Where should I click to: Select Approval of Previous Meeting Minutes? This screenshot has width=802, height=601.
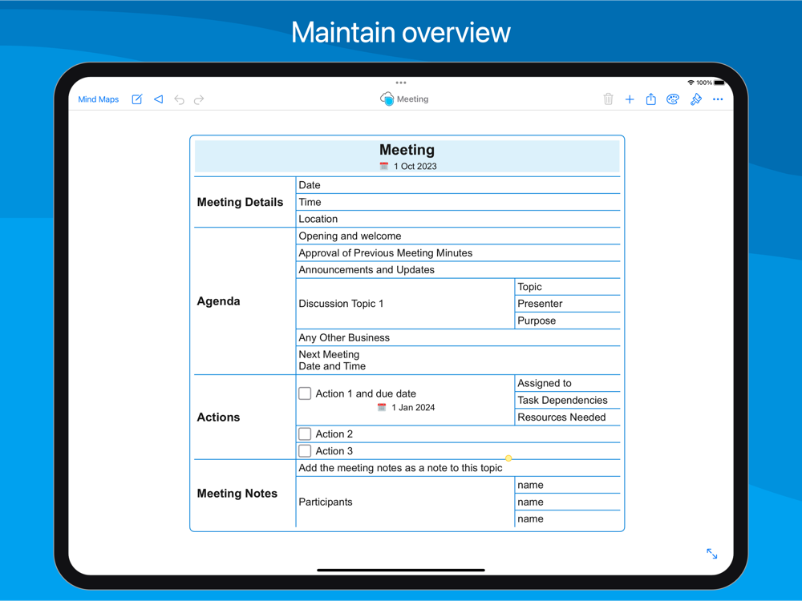(458, 253)
